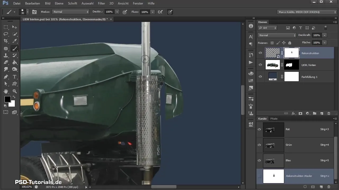
Task: Open the layer blend mode Normal dropdown
Action: [x=277, y=35]
